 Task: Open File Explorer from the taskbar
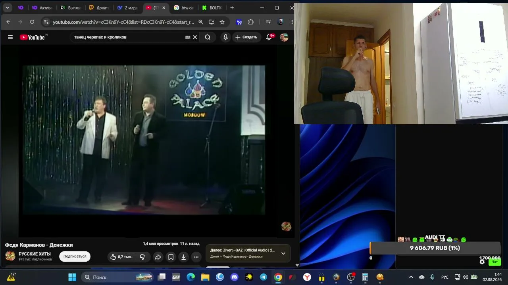(205, 277)
